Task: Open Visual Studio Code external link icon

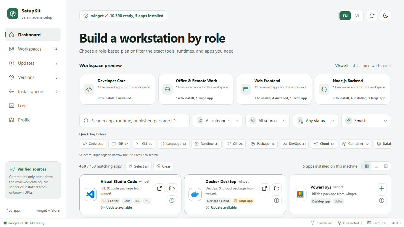Action: [160, 188]
